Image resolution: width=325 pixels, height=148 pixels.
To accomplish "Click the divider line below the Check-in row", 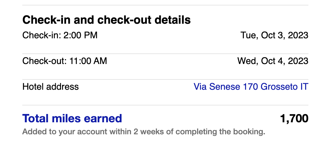I will pyautogui.click(x=165, y=54).
